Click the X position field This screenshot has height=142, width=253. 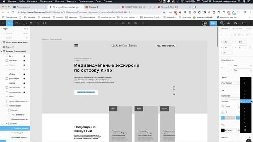coord(228,42)
